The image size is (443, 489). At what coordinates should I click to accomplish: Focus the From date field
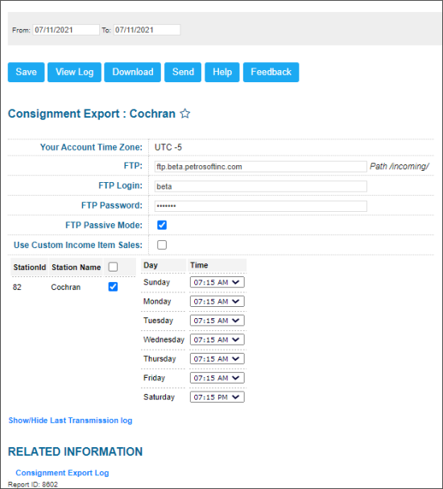(66, 30)
